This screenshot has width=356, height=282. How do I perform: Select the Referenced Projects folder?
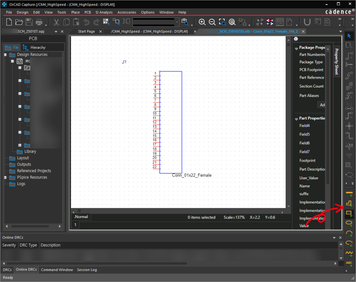(30, 171)
